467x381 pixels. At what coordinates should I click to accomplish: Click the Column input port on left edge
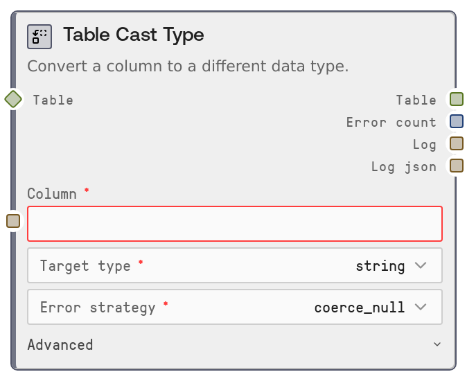pyautogui.click(x=13, y=221)
